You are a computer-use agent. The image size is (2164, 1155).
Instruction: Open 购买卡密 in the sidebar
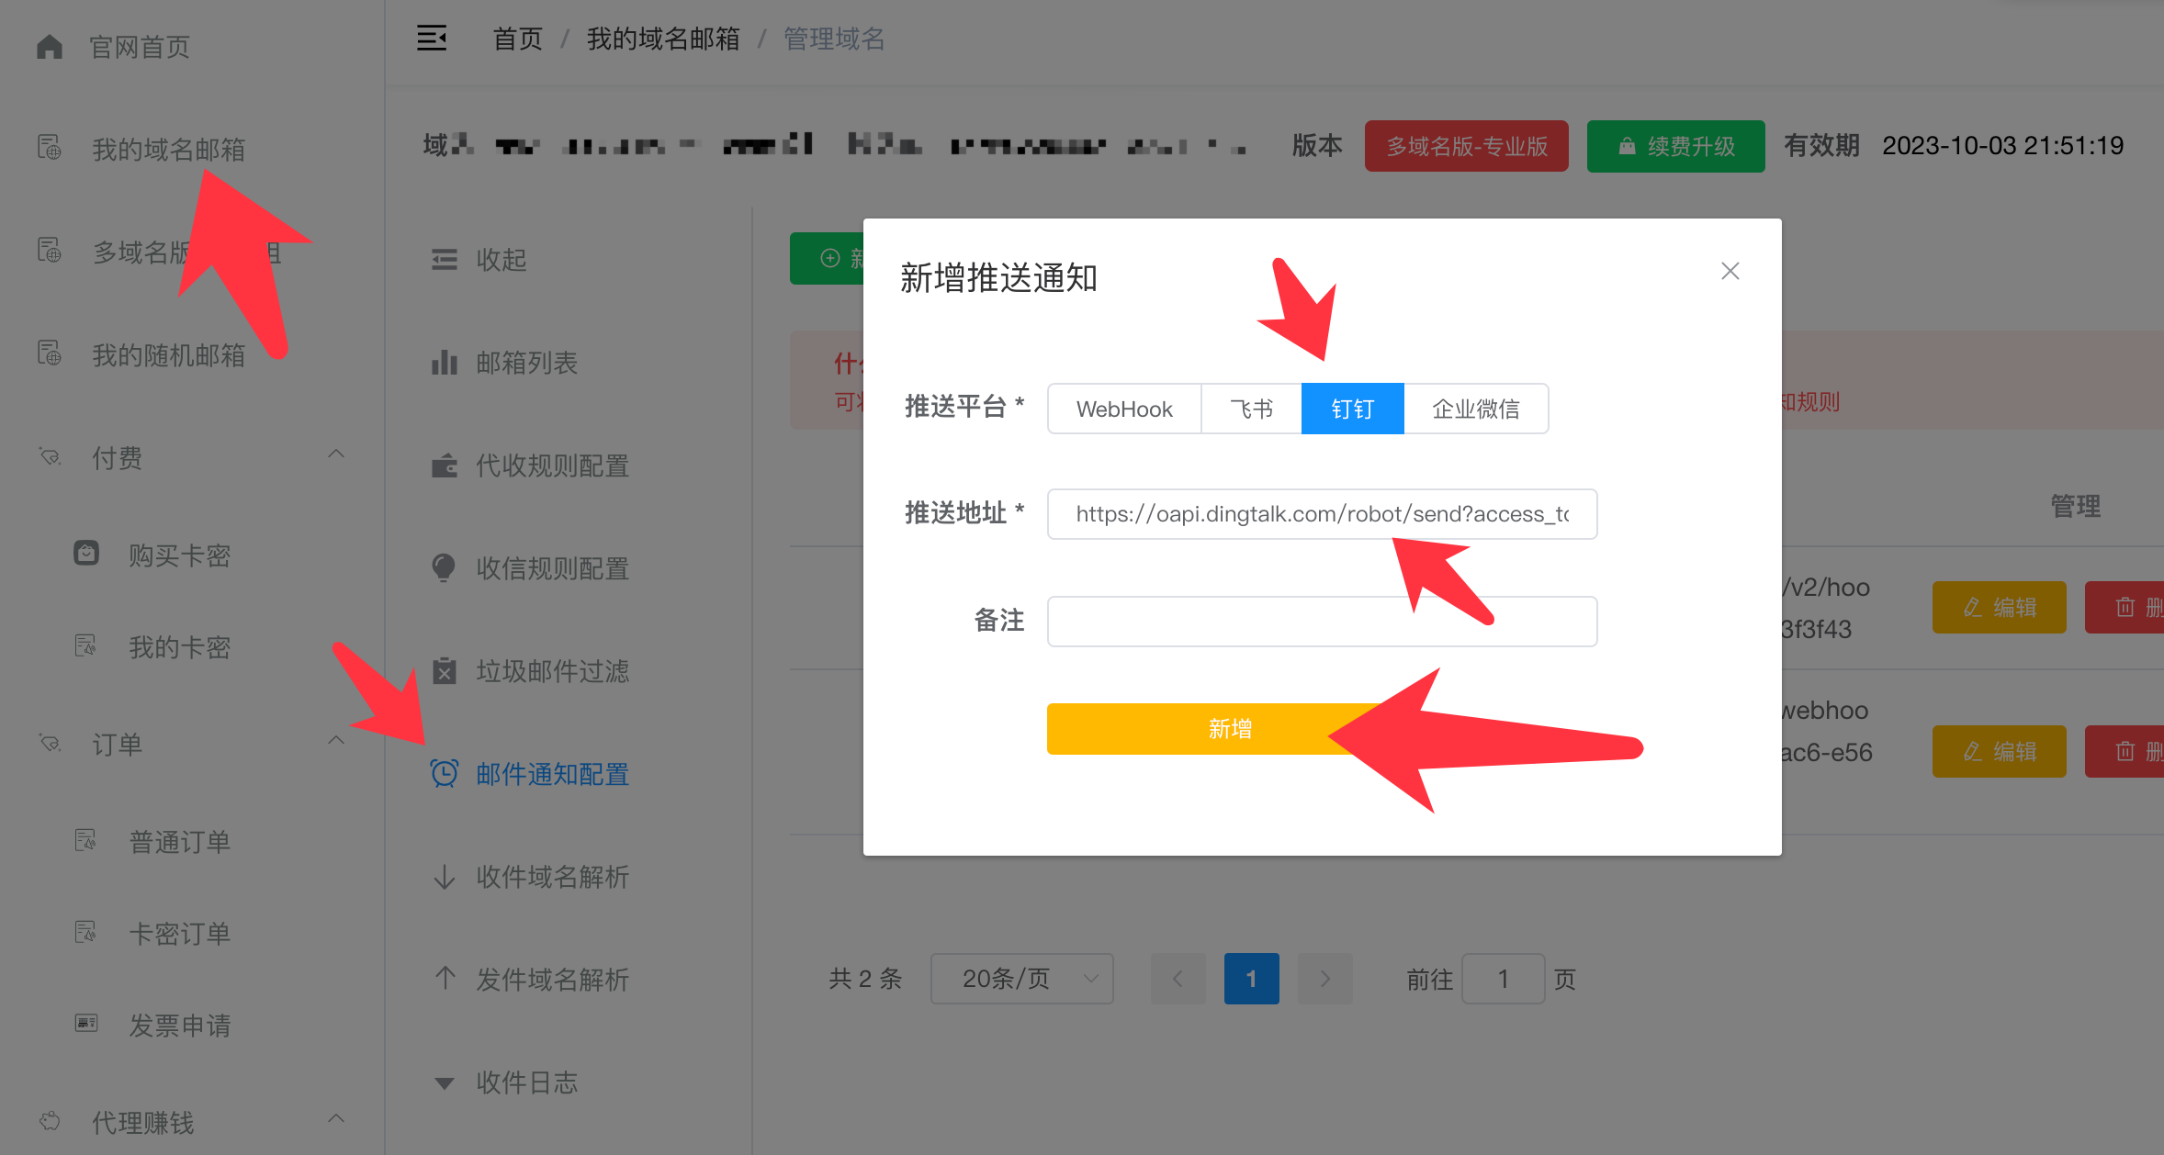(179, 555)
